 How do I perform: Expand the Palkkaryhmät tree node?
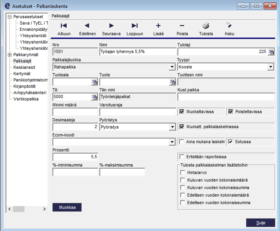[x=9, y=55]
